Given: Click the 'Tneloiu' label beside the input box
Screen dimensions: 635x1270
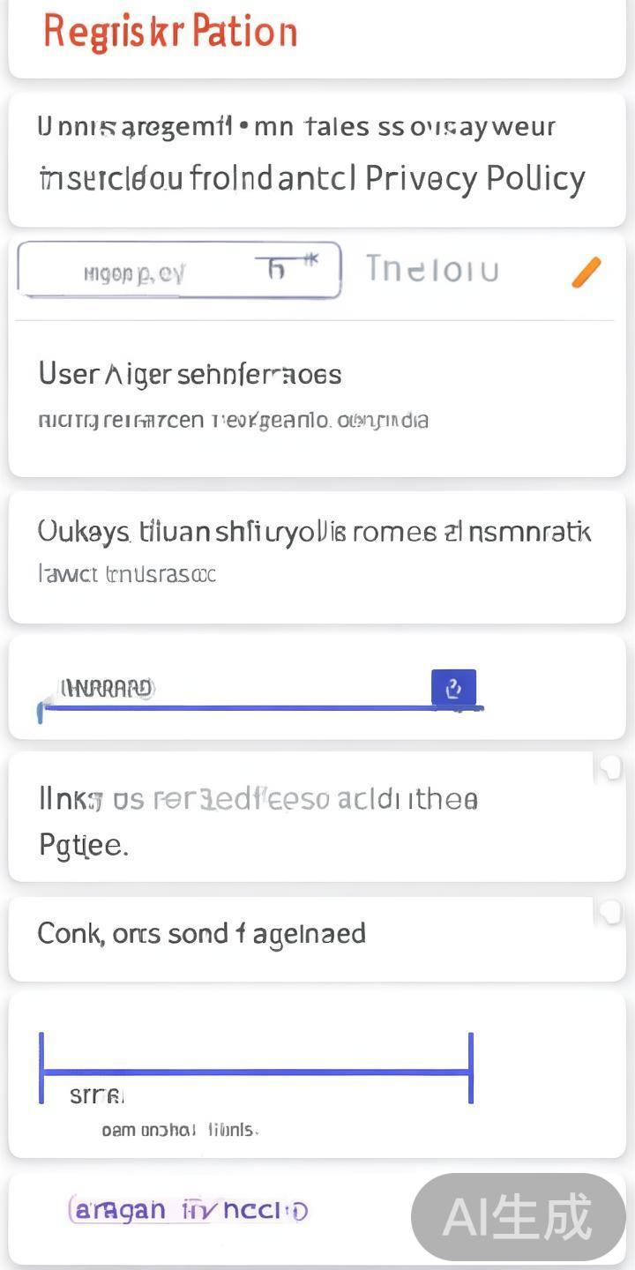Looking at the screenshot, I should (432, 269).
